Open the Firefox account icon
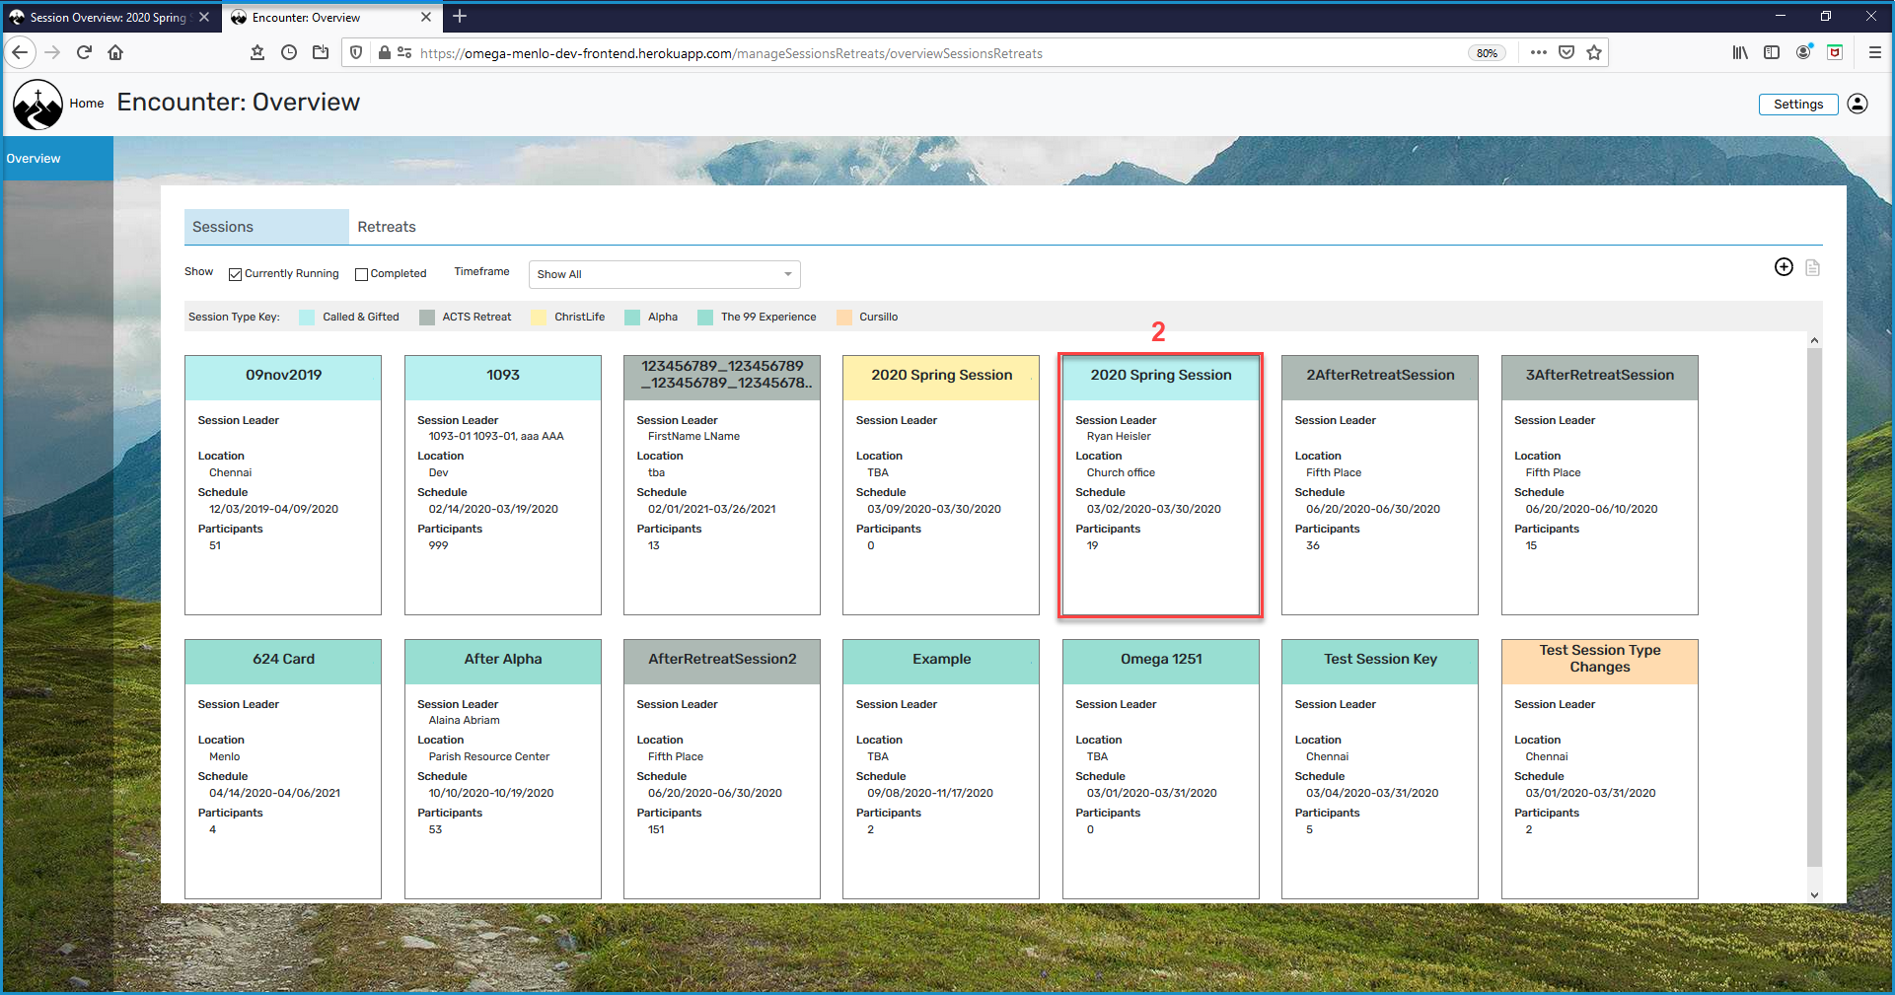This screenshot has width=1895, height=995. [x=1803, y=53]
